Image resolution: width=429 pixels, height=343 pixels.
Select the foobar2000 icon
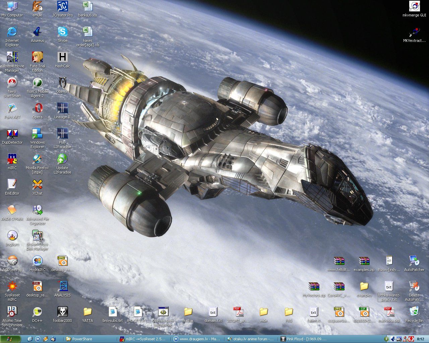(62, 315)
